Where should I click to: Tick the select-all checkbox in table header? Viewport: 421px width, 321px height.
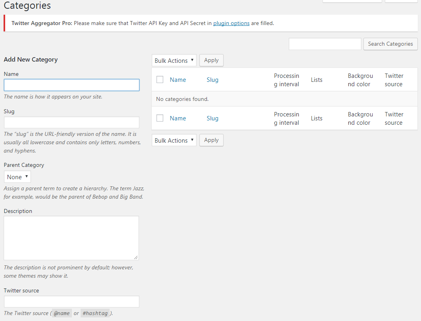click(x=160, y=79)
